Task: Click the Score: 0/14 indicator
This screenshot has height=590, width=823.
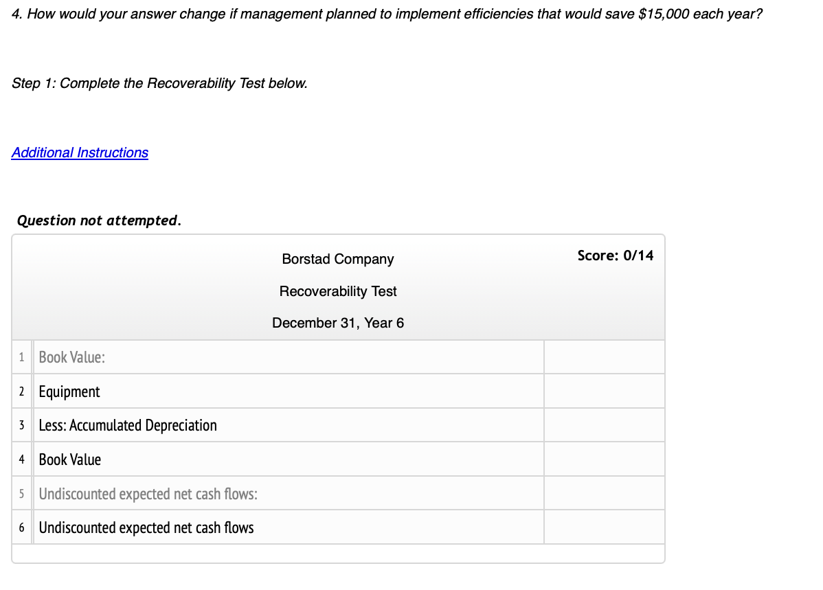Action: pyautogui.click(x=616, y=256)
